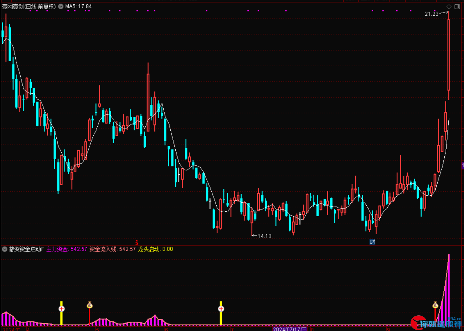
Task: Click the MA5: 17.84 moving average label
Action: pos(78,6)
